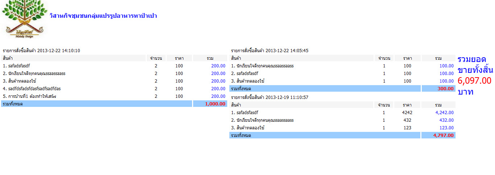
Task: Click สินค้า column header in 14:10:10 order
Action: click(74, 58)
